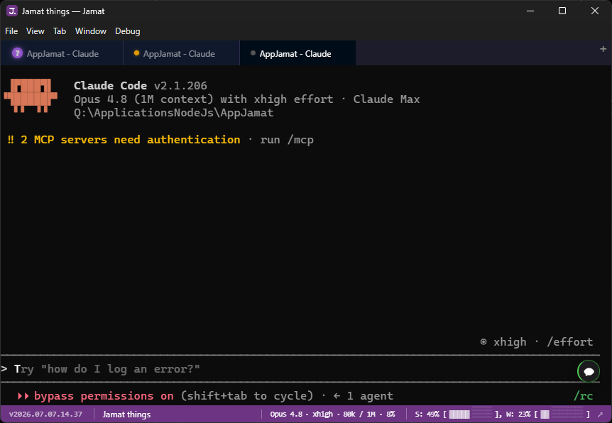
Task: Maximize the Jamat window
Action: coord(562,11)
